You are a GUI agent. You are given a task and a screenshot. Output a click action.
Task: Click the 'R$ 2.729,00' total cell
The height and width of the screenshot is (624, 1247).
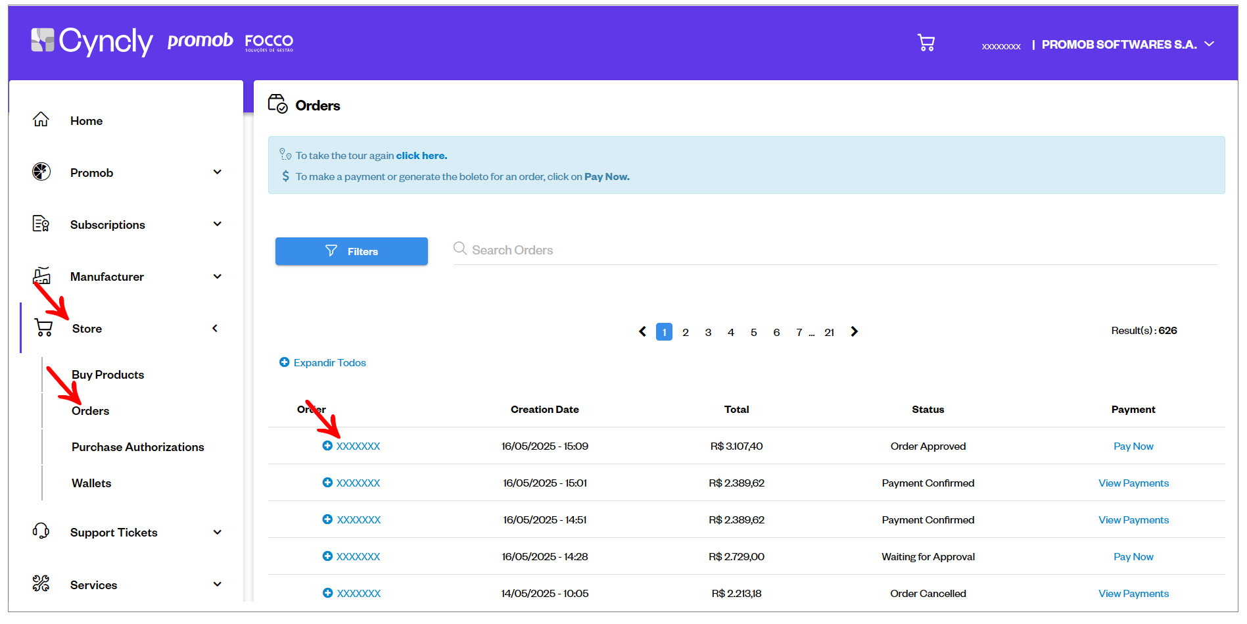(736, 557)
